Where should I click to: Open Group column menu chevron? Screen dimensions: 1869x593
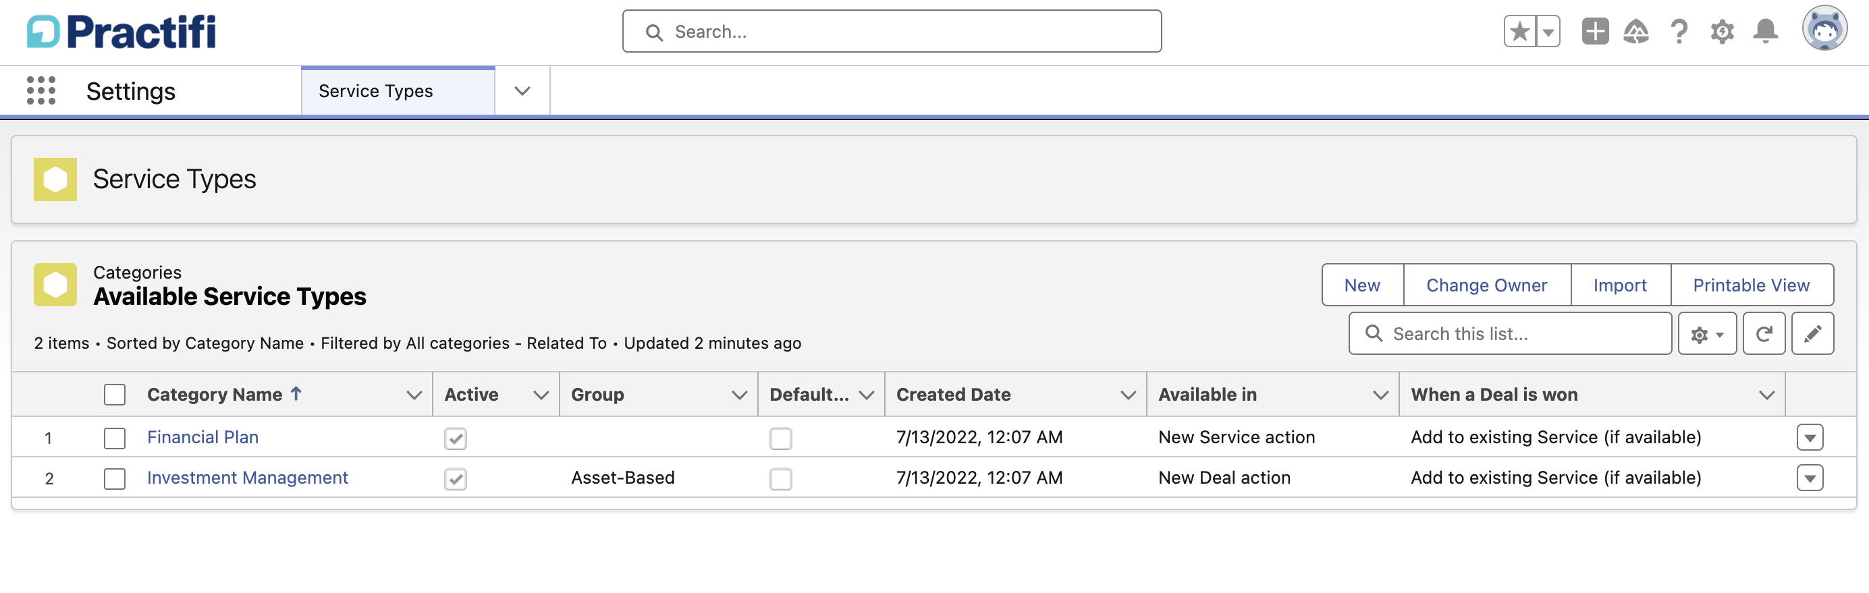pyautogui.click(x=739, y=395)
